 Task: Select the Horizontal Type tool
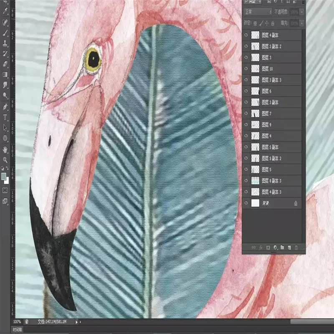tap(5, 117)
